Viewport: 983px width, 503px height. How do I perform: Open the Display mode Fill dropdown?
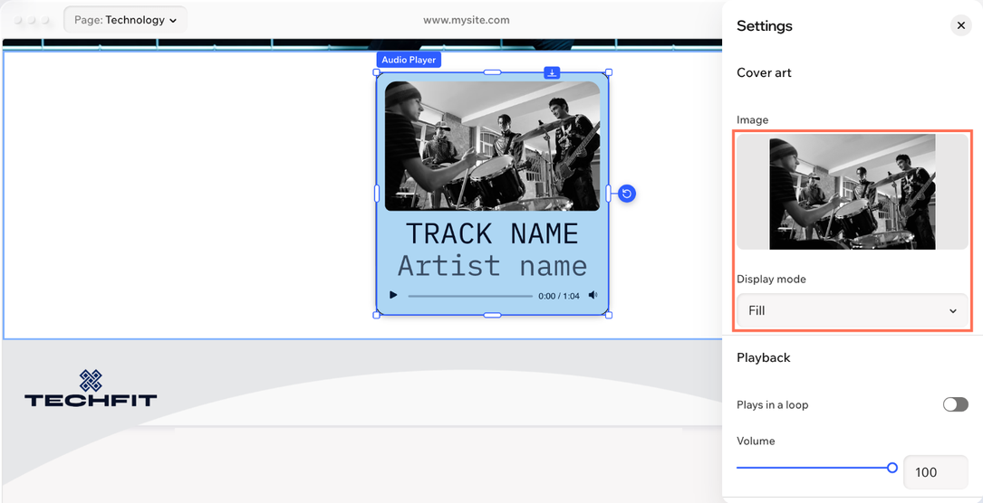[852, 310]
